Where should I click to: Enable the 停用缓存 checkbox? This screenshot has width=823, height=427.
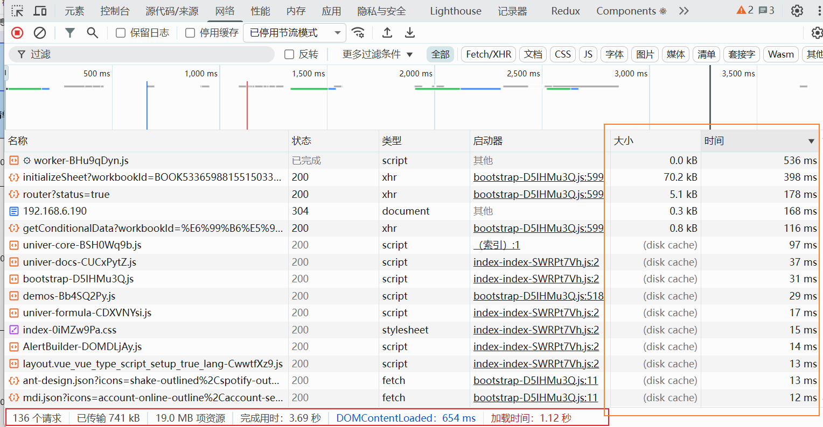pos(190,33)
